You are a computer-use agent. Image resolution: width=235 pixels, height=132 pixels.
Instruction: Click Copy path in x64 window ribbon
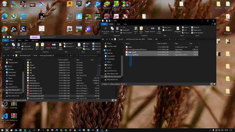click(125, 30)
